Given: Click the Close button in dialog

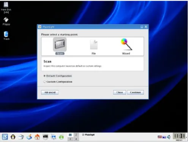Looking at the screenshot, I should click(x=120, y=93).
